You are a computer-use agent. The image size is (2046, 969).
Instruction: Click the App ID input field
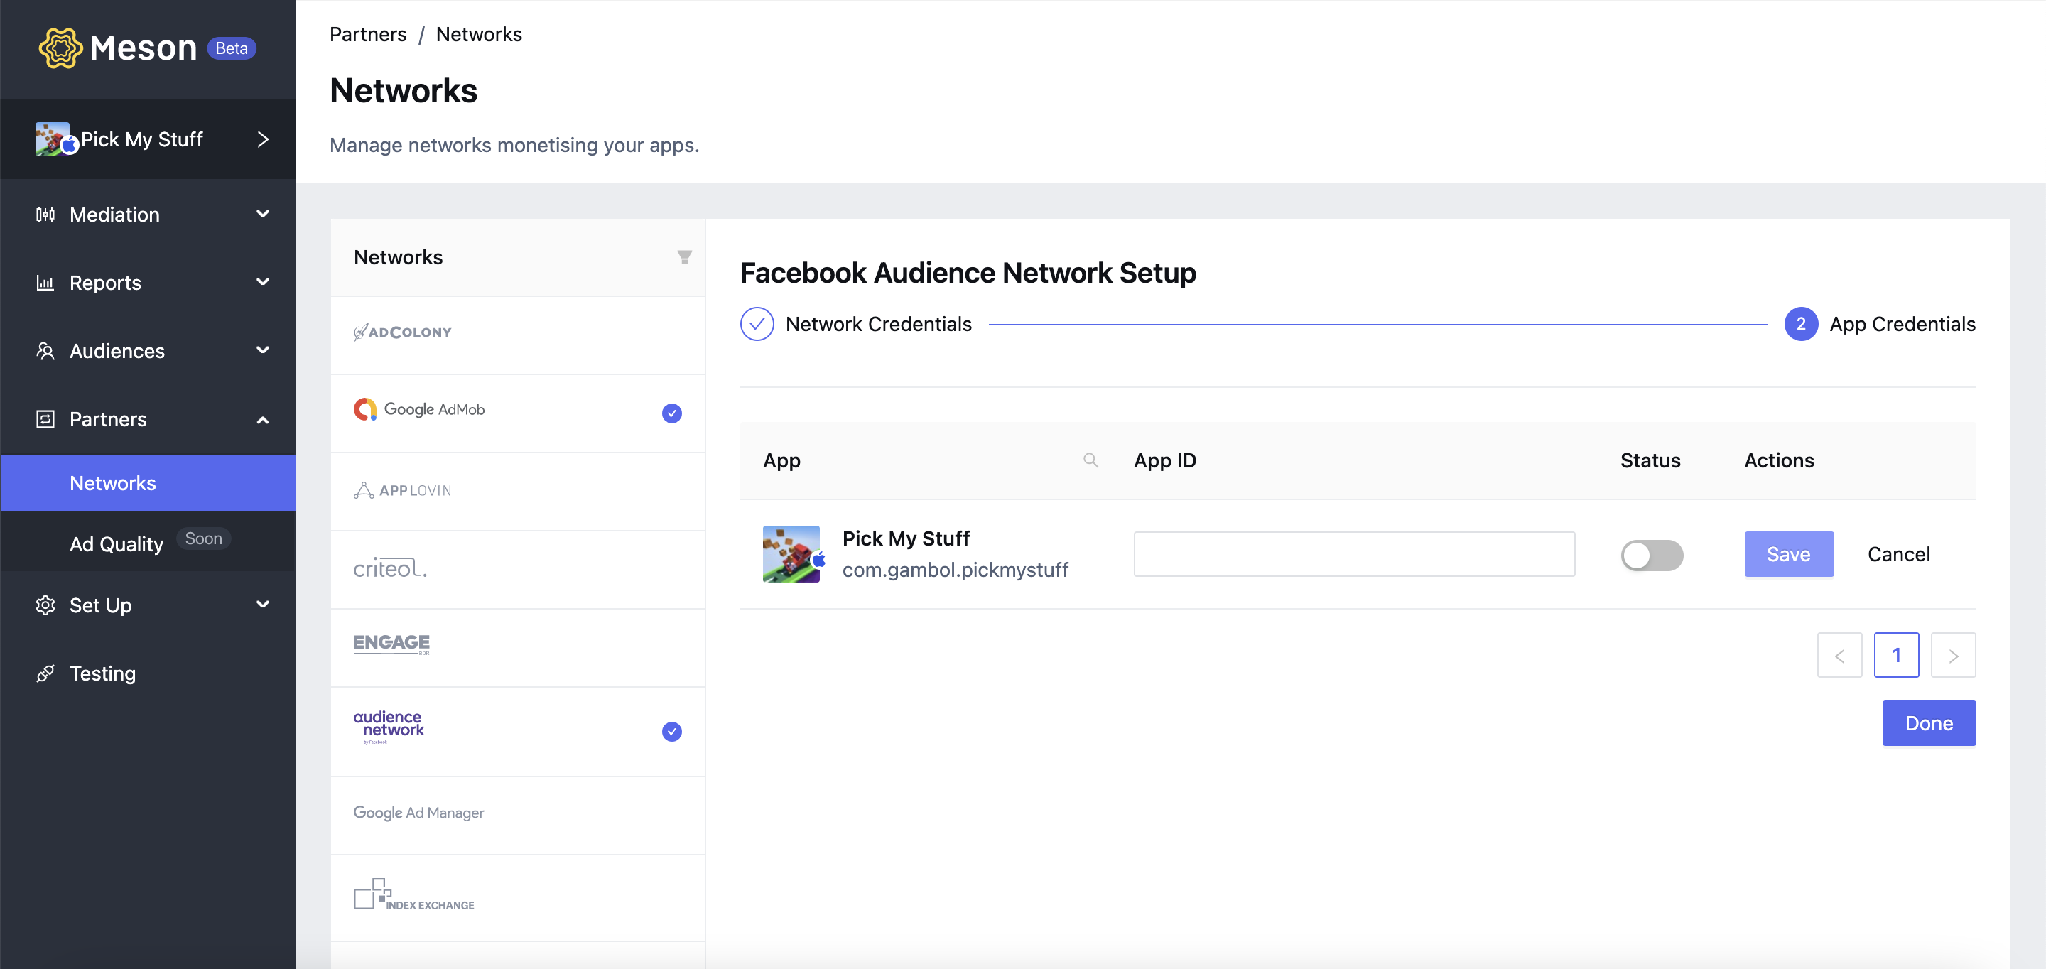click(x=1353, y=553)
